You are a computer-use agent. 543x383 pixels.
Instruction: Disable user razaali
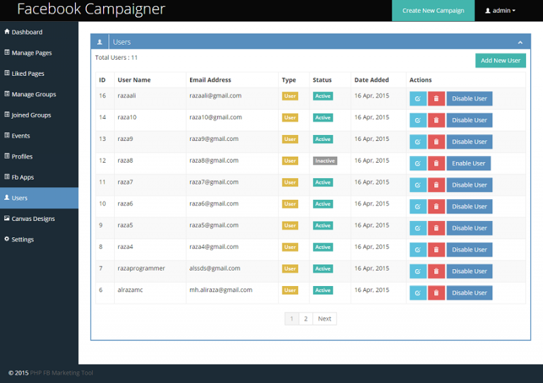(469, 98)
